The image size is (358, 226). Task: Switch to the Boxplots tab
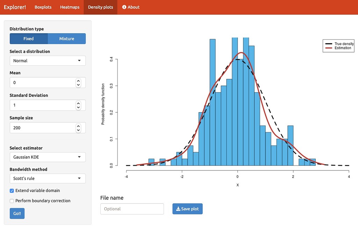pyautogui.click(x=43, y=7)
